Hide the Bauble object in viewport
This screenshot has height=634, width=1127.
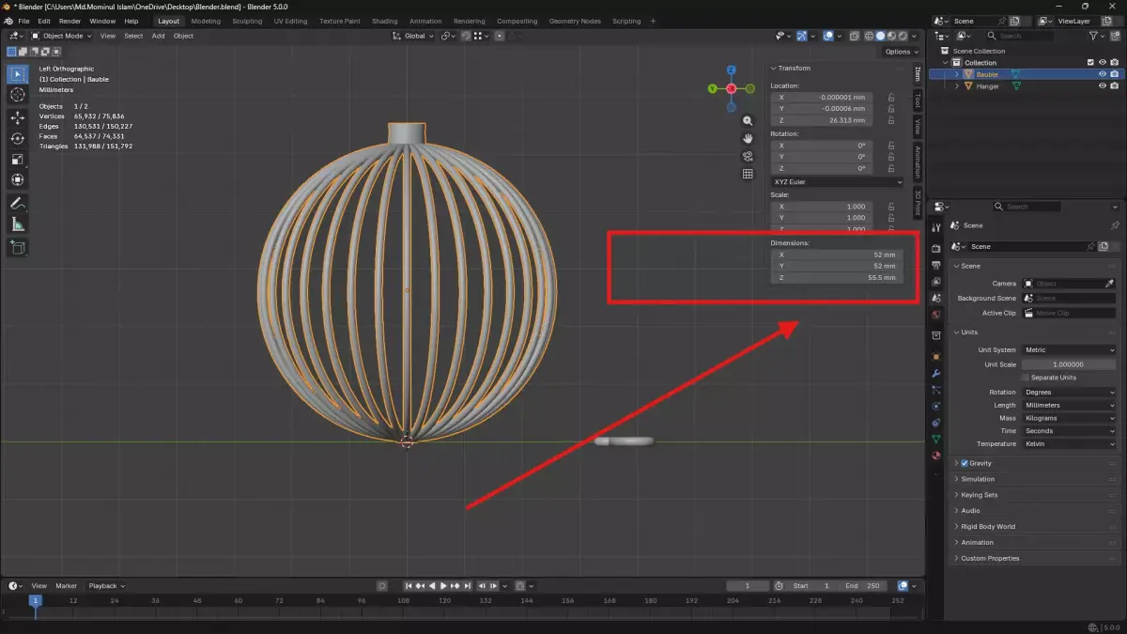tap(1103, 74)
